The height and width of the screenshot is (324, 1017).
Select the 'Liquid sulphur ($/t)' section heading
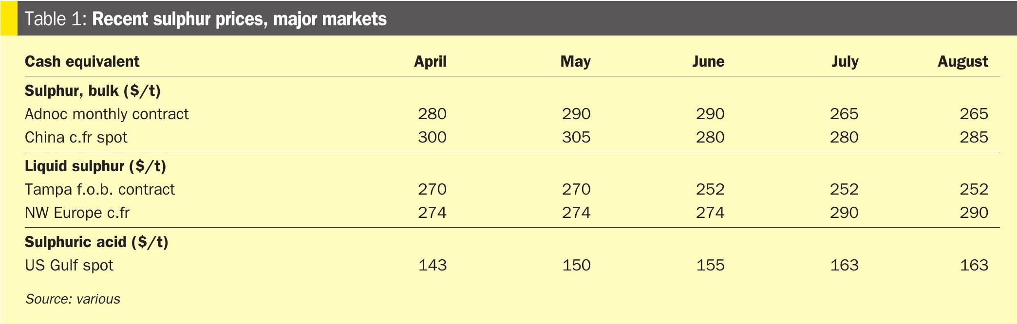pos(95,166)
